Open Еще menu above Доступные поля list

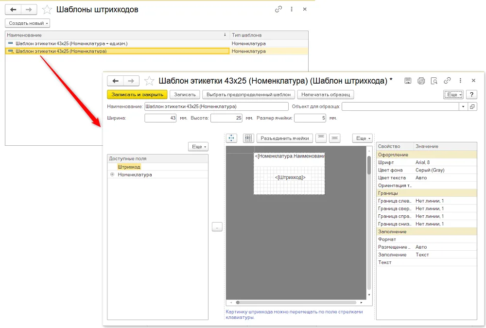tap(198, 147)
